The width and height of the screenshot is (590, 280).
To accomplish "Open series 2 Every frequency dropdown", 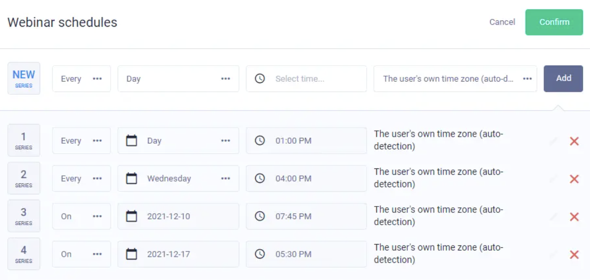I will (x=81, y=178).
